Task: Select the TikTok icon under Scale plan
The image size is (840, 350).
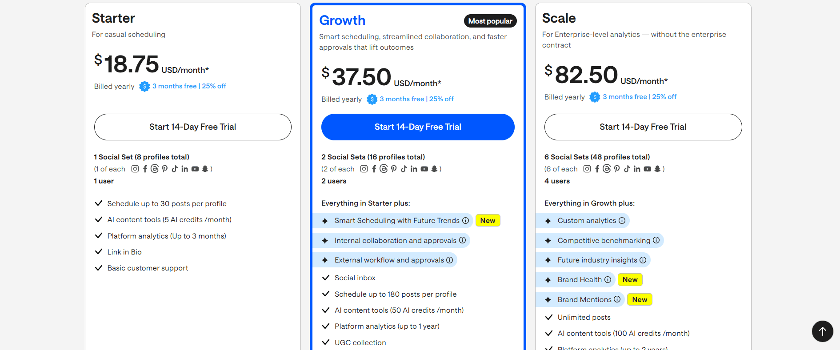Action: coord(627,169)
